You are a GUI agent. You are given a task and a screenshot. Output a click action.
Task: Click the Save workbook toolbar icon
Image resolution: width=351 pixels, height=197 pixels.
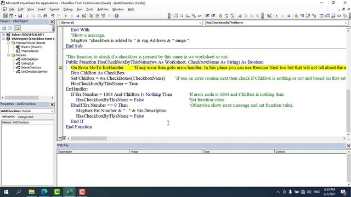click(x=20, y=16)
